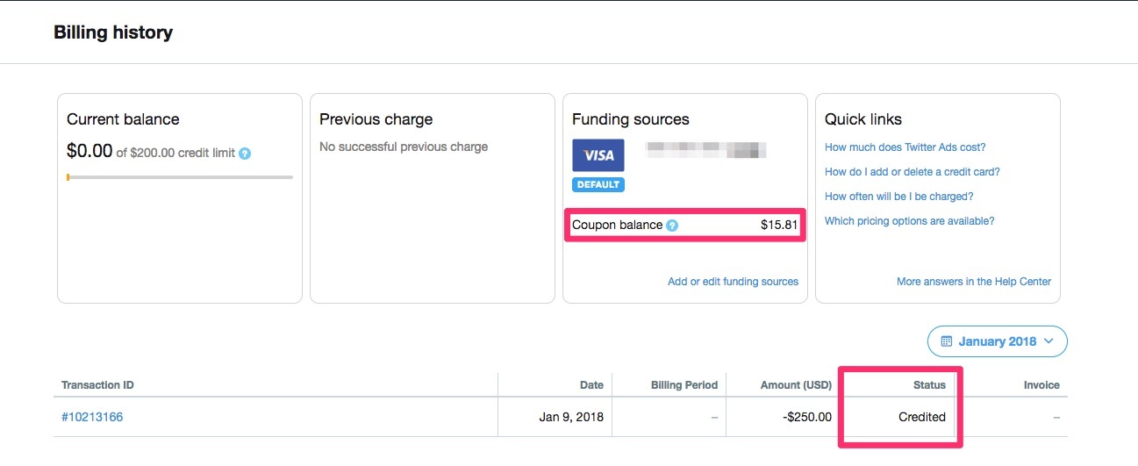Click the Status column header
The image size is (1138, 466).
click(x=929, y=385)
